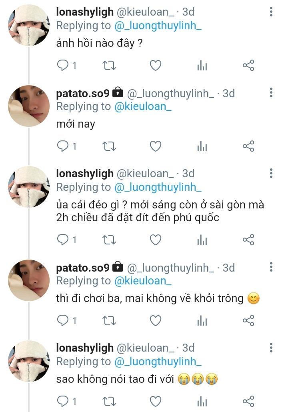
Task: Open @kieuloan_ mention in the "mới nay" reply
Action: [143, 106]
